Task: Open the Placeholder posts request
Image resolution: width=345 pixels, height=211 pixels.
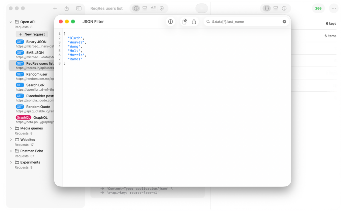Action: point(40,96)
